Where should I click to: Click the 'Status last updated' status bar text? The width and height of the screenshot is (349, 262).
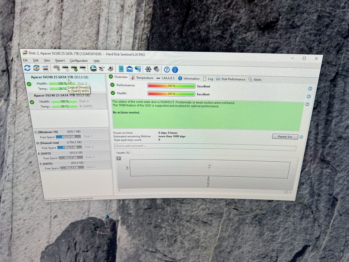tap(69, 199)
